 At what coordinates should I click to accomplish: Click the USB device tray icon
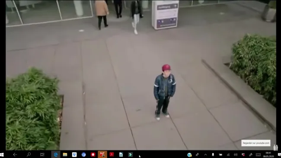pos(213,155)
